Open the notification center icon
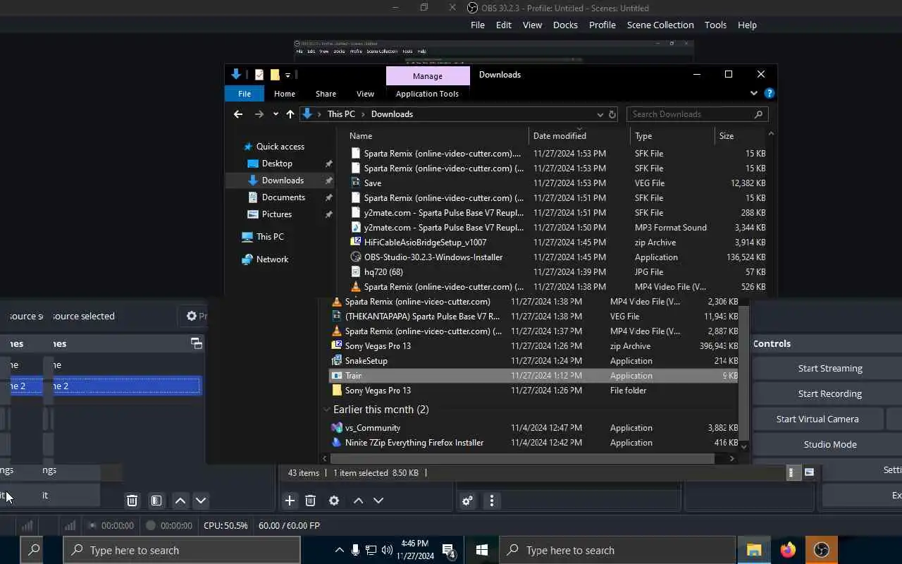 pyautogui.click(x=448, y=550)
